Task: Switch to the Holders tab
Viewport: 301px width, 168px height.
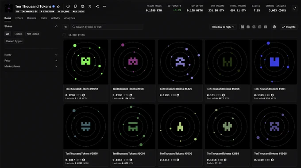Action: [x=31, y=18]
